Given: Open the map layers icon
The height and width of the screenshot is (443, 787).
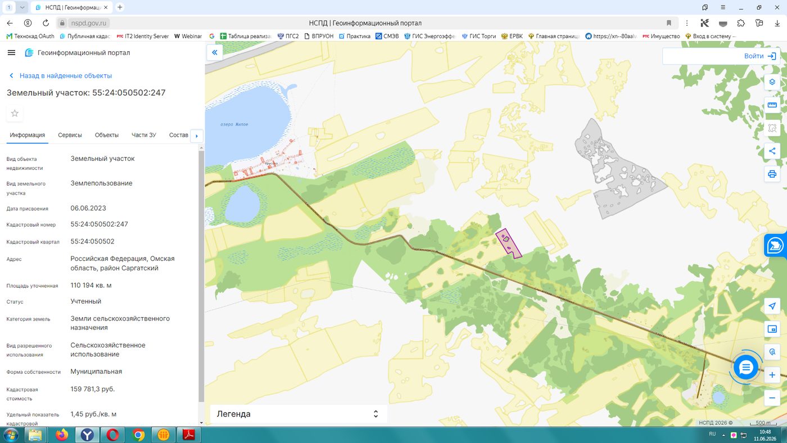Looking at the screenshot, I should pyautogui.click(x=772, y=82).
